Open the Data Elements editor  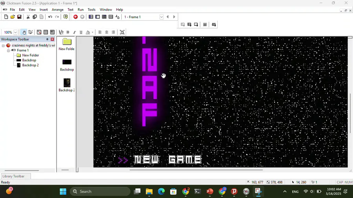point(118,17)
